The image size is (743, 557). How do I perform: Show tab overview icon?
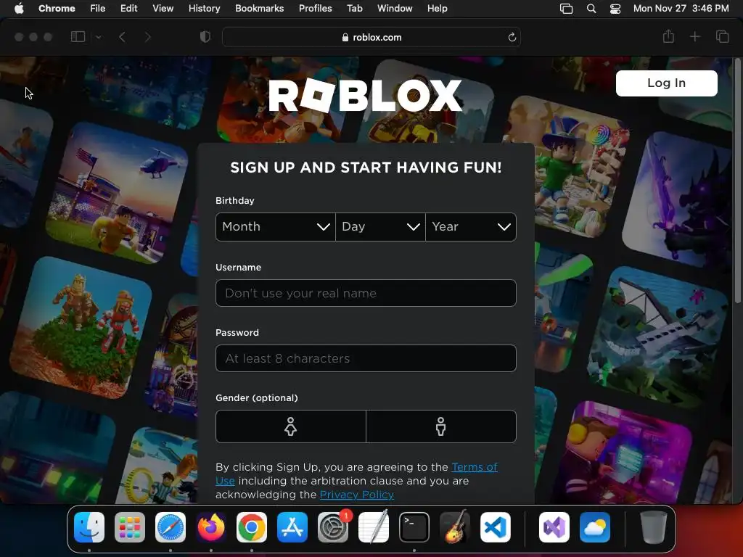coord(722,36)
